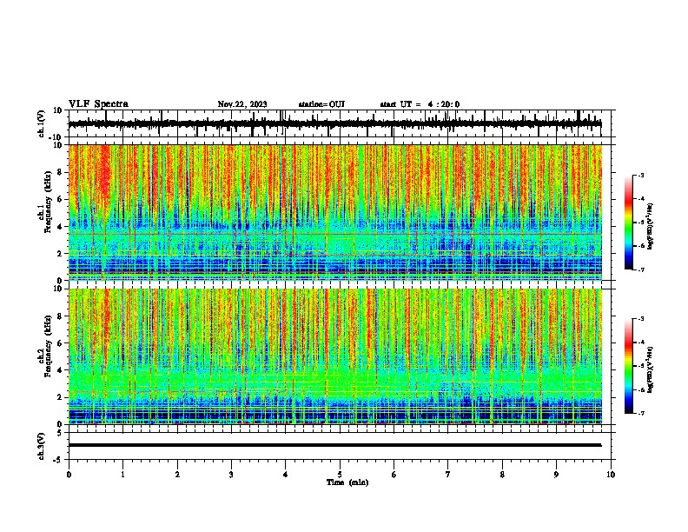The width and height of the screenshot is (688, 532).
Task: Click the "-7" tick on ch.2 color bar
Action: pyautogui.click(x=641, y=414)
